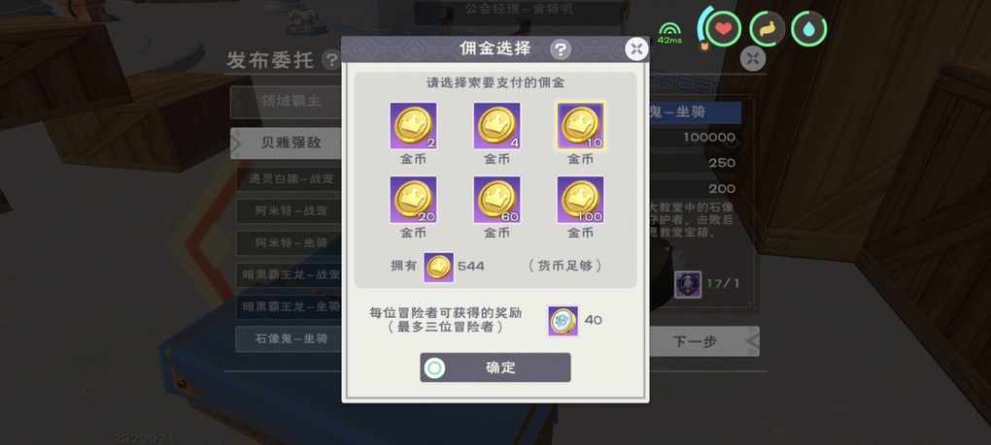The width and height of the screenshot is (991, 445).
Task: Pick the 20 gold coin commission
Action: (413, 200)
